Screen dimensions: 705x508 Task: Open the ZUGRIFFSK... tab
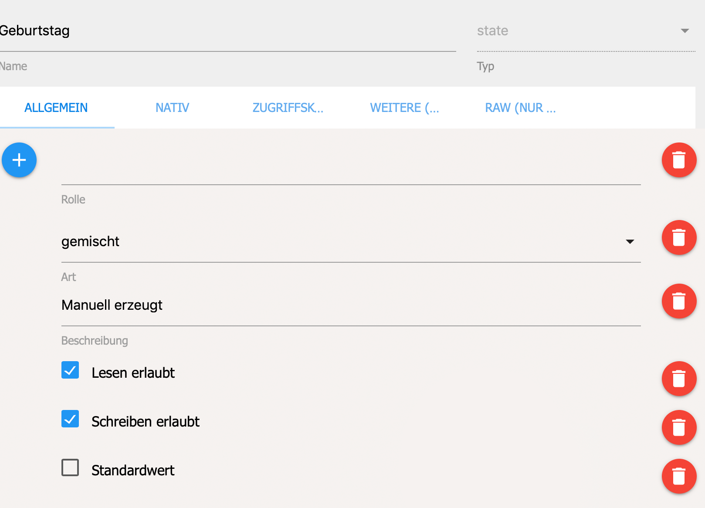click(288, 108)
